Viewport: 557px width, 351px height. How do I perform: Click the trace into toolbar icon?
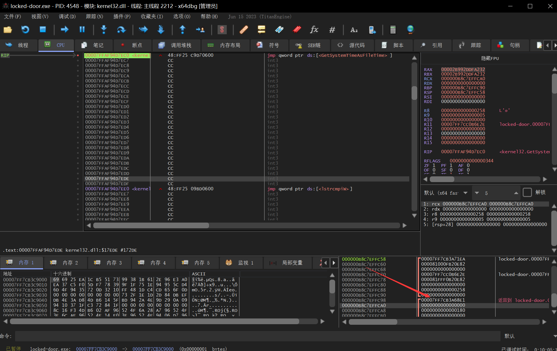point(143,29)
